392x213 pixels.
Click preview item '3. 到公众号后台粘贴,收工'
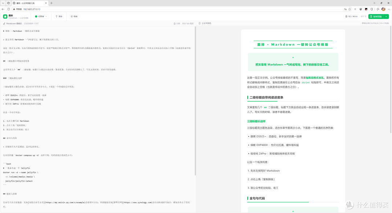[x=263, y=188]
